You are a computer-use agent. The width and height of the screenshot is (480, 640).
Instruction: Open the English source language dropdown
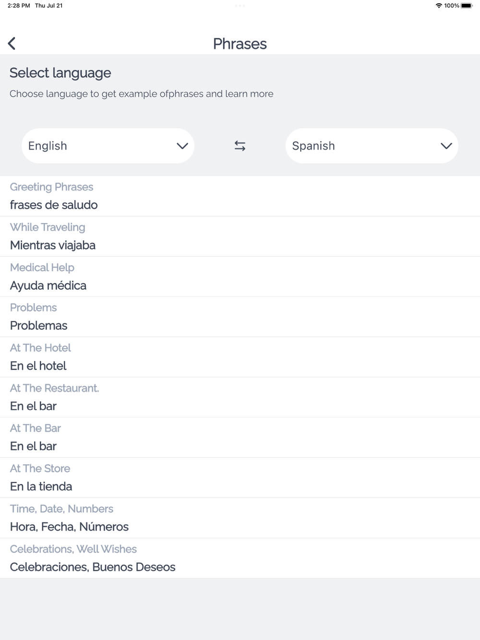tap(108, 146)
